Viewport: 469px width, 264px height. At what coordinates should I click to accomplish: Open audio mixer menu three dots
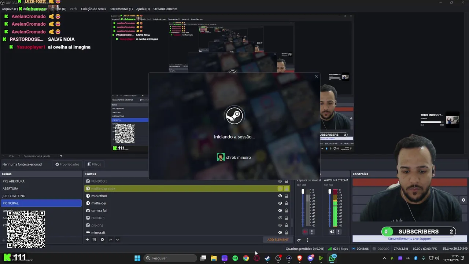coord(307,240)
